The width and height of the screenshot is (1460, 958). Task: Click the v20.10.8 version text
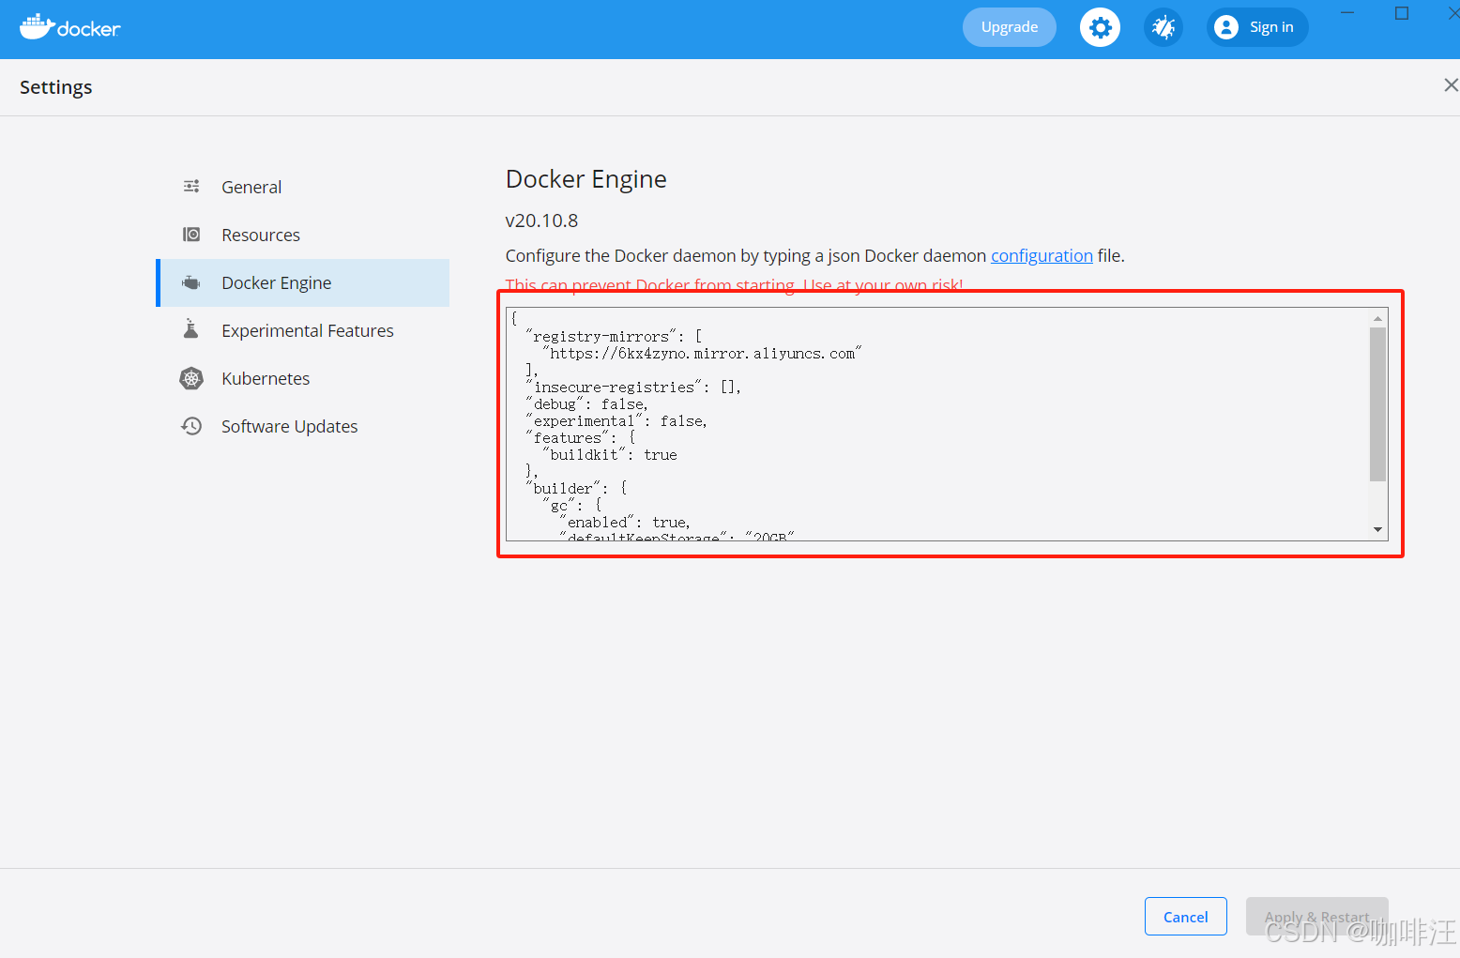point(541,220)
